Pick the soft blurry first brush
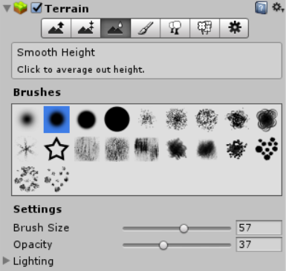 coord(27,120)
